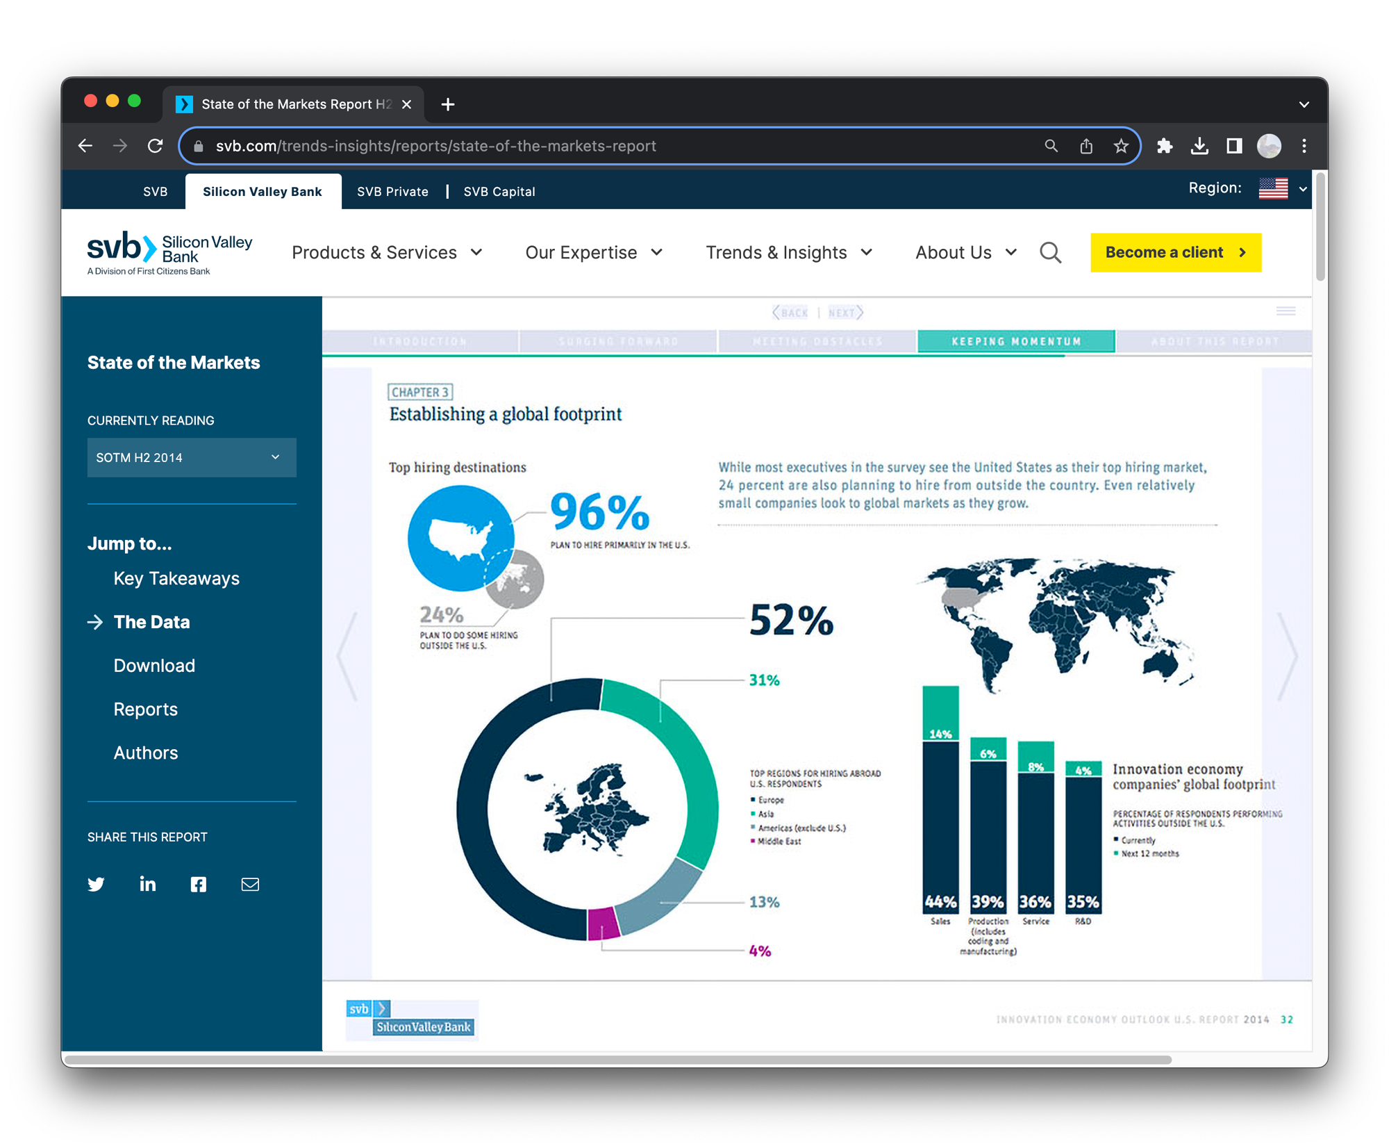Image resolution: width=1389 pixels, height=1148 pixels.
Task: Go to next slide with right chevron
Action: click(x=1288, y=657)
